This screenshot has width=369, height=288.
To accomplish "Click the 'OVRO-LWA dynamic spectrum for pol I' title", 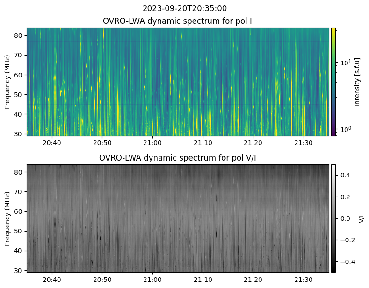I will tap(178, 21).
